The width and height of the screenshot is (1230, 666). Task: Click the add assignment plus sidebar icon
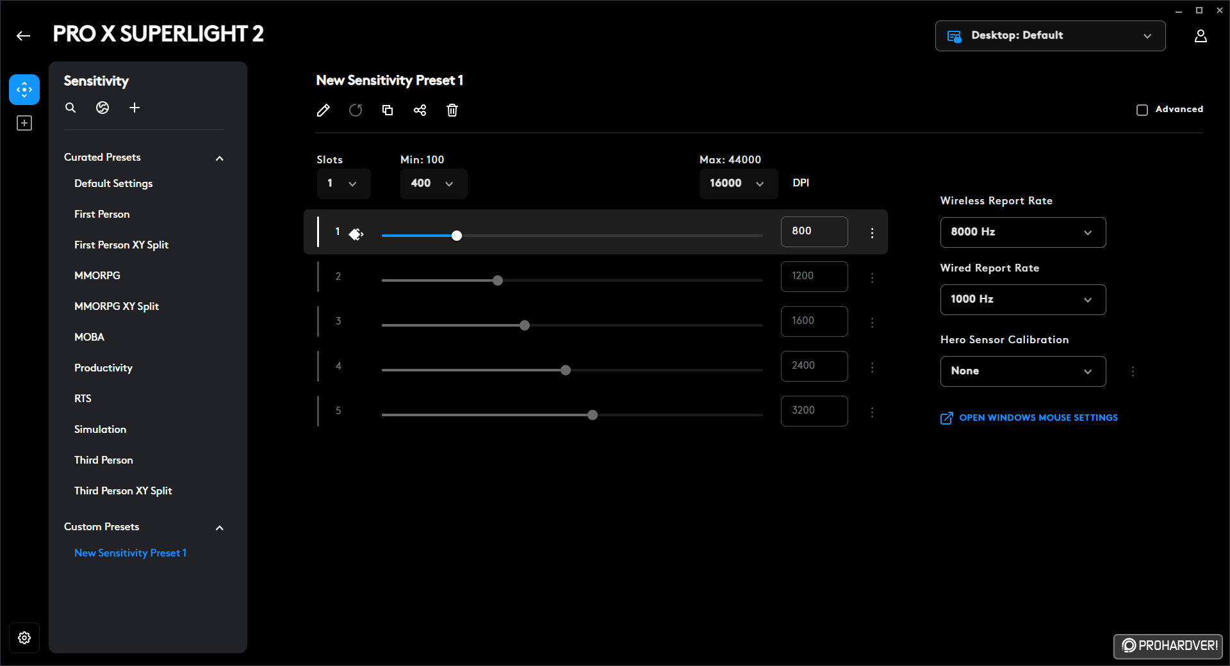click(x=24, y=123)
